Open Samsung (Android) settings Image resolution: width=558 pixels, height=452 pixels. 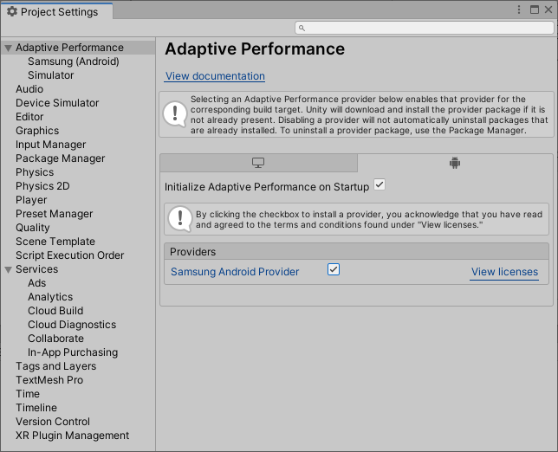74,61
